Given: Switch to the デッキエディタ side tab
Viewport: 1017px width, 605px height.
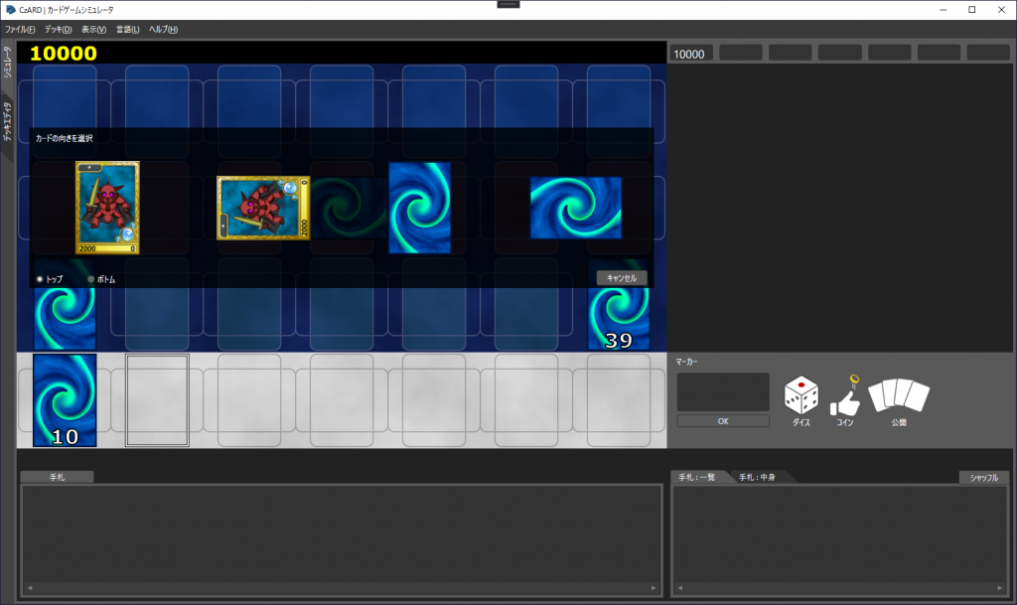Looking at the screenshot, I should coord(7,122).
